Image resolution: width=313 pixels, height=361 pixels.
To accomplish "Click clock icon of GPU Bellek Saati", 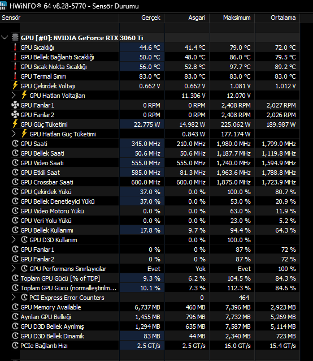I will [x=15, y=153].
